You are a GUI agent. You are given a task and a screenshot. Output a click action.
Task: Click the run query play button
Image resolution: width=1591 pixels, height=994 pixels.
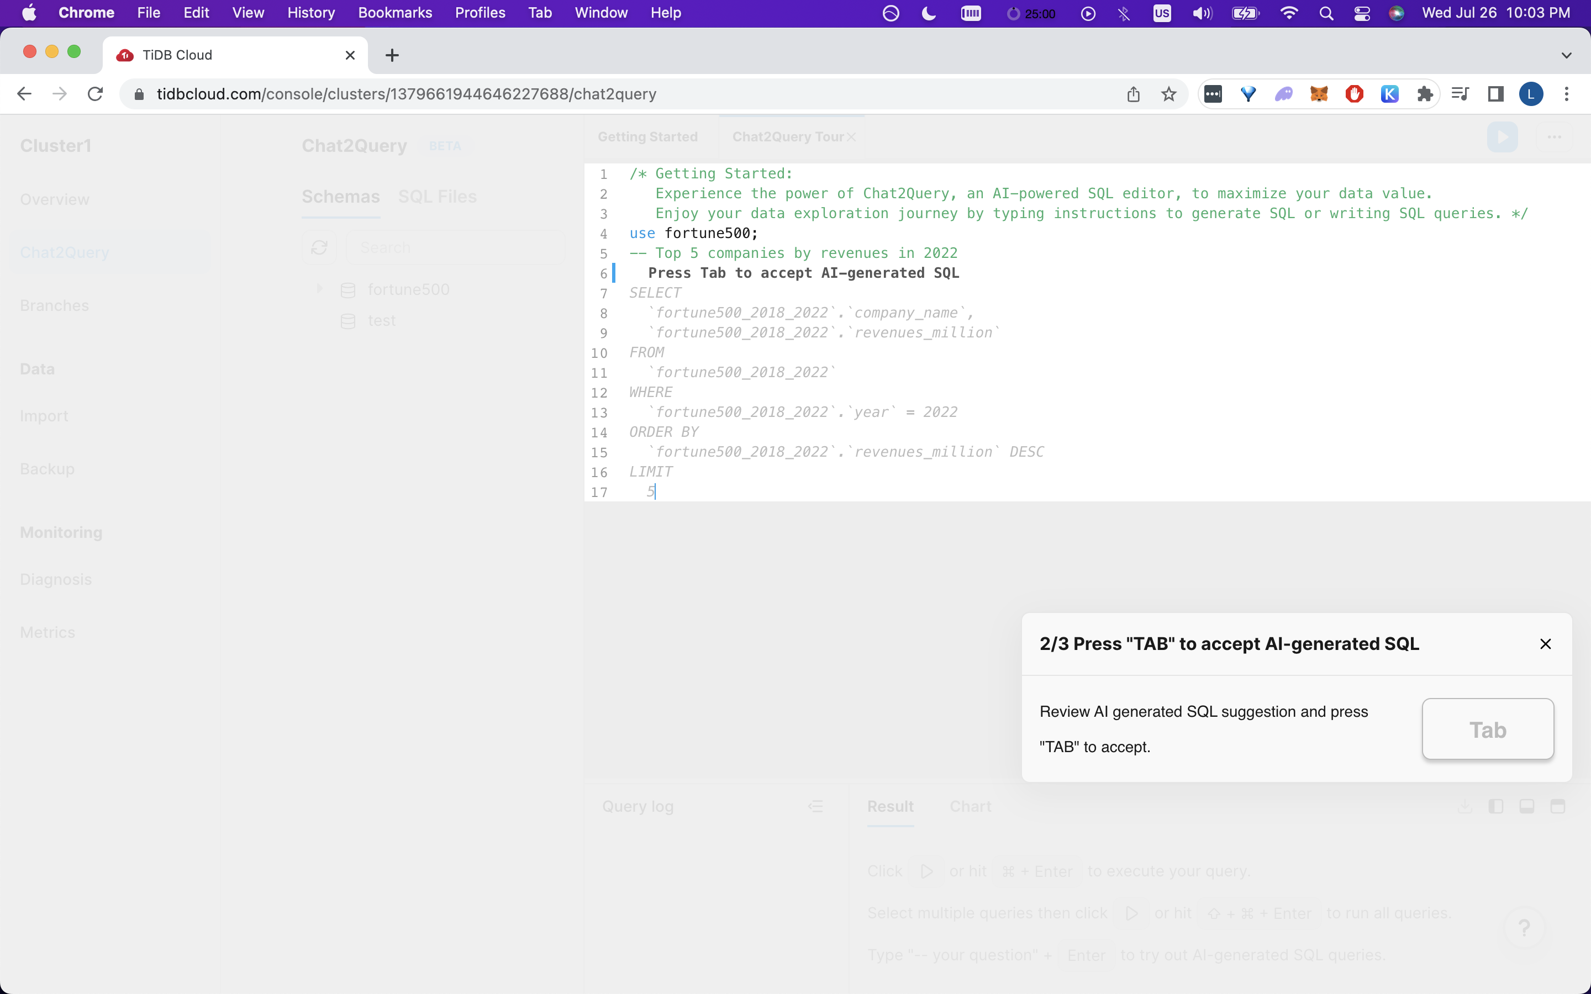pyautogui.click(x=1502, y=137)
